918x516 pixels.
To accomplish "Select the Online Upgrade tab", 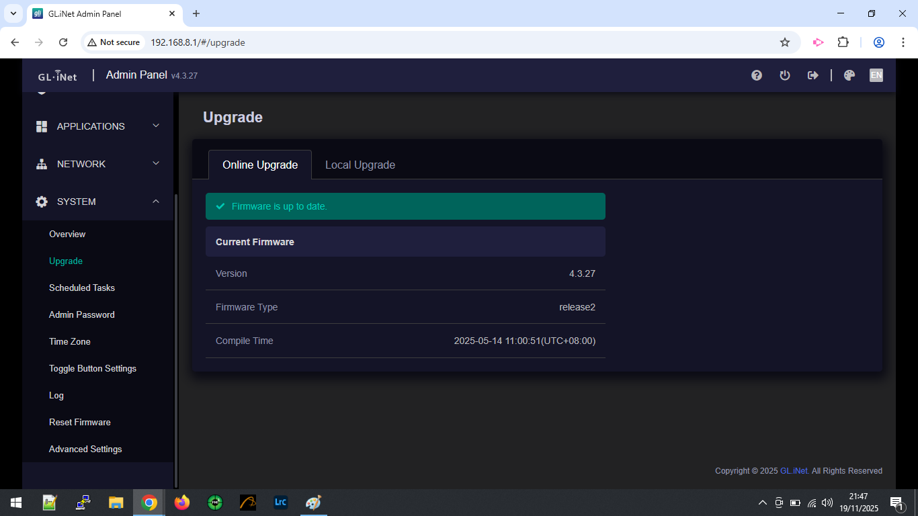I will coord(260,165).
